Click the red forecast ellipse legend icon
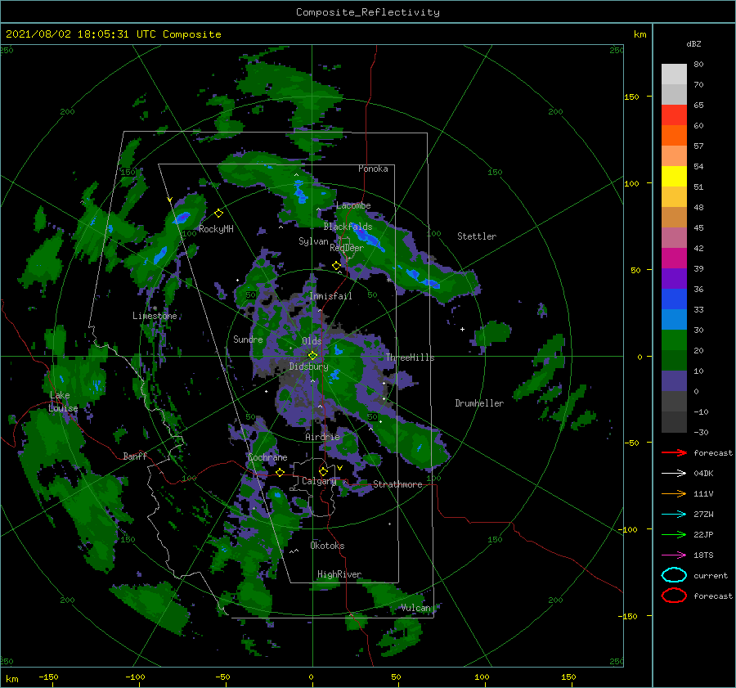 click(674, 596)
